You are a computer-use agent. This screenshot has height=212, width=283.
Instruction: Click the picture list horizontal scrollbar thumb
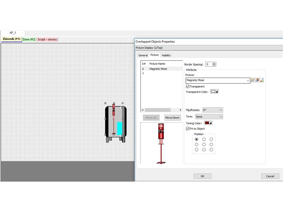(158, 110)
